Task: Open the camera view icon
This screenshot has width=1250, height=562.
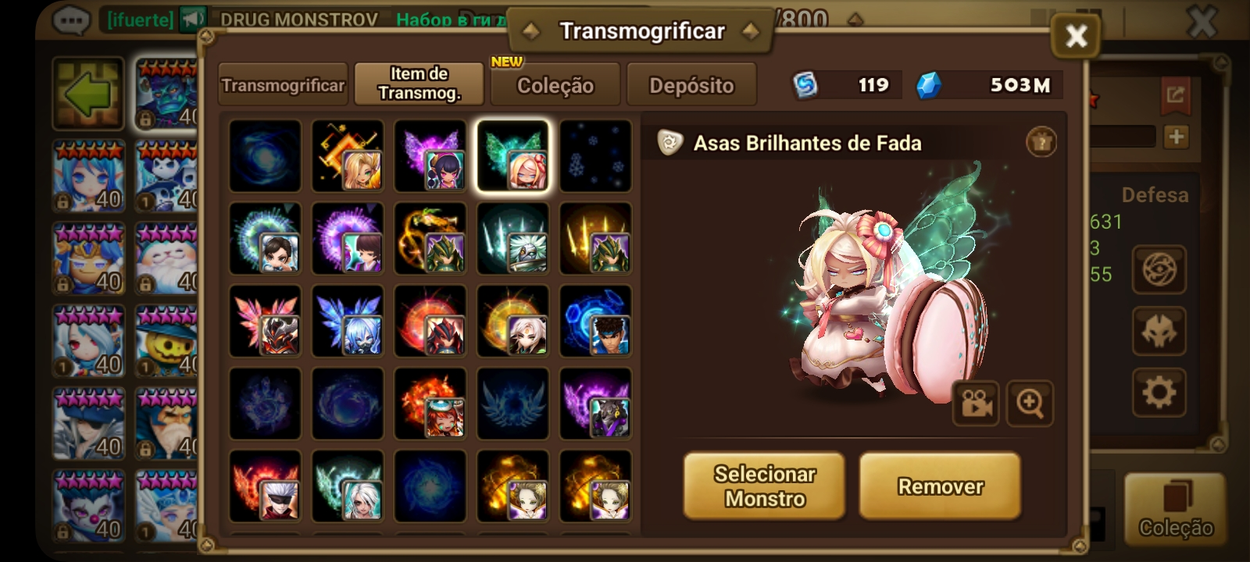Action: (x=976, y=404)
